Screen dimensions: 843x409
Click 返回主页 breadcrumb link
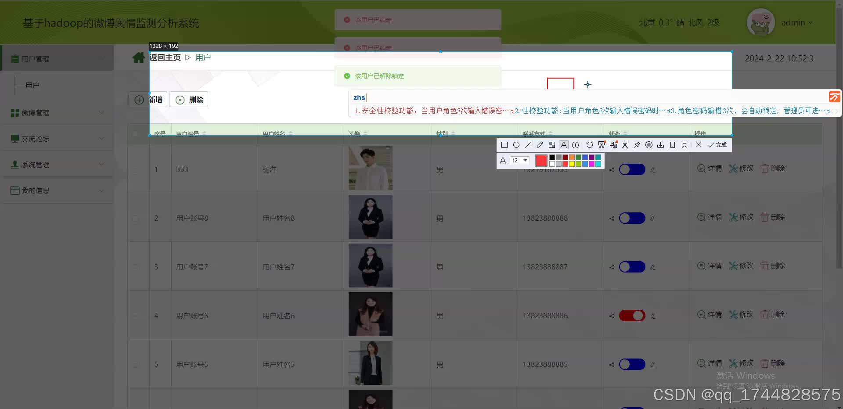(x=165, y=57)
